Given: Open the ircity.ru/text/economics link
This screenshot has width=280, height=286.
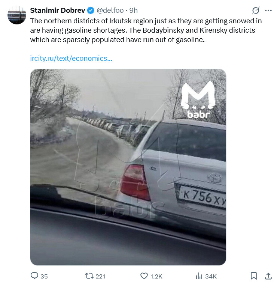Looking at the screenshot, I should point(71,59).
